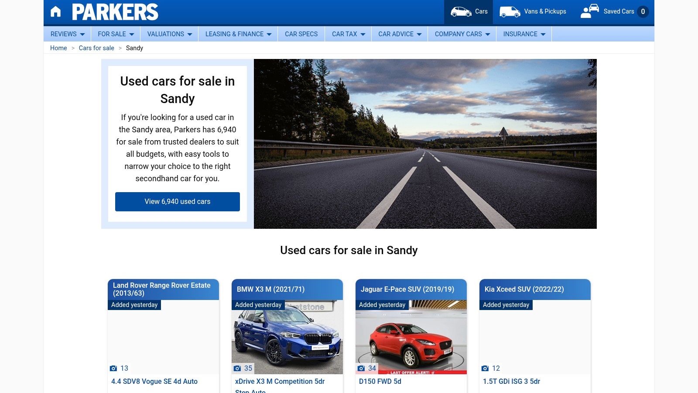Open Saved Cars person-and-car icon
Image resolution: width=698 pixels, height=393 pixels.
point(590,11)
